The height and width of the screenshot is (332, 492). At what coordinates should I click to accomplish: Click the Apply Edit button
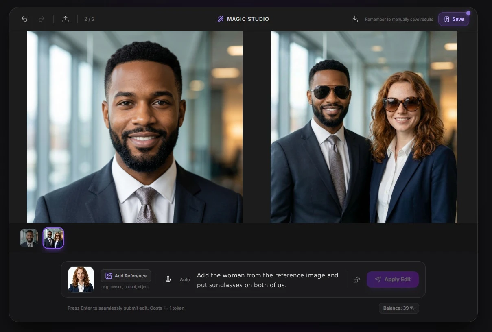(392, 280)
